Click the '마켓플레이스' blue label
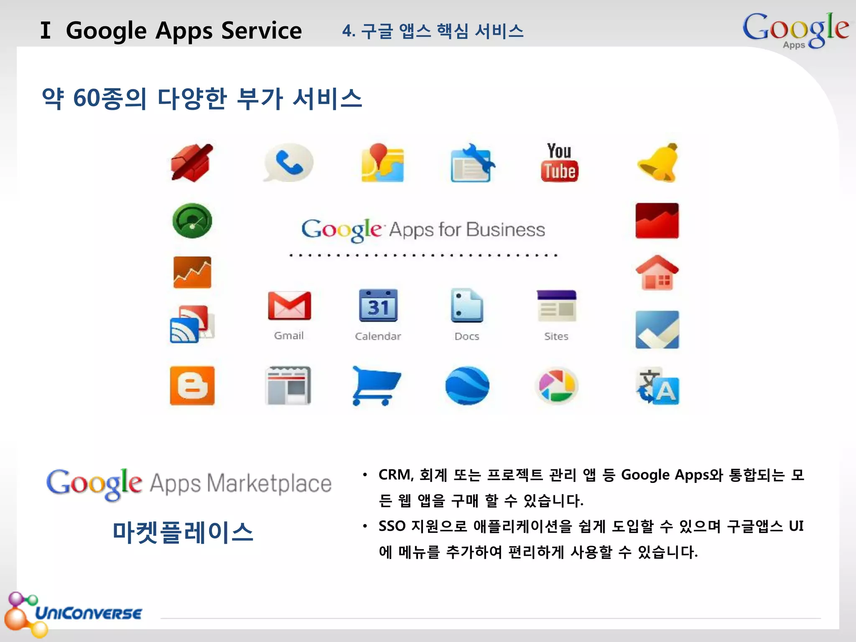The height and width of the screenshot is (642, 856). [183, 532]
